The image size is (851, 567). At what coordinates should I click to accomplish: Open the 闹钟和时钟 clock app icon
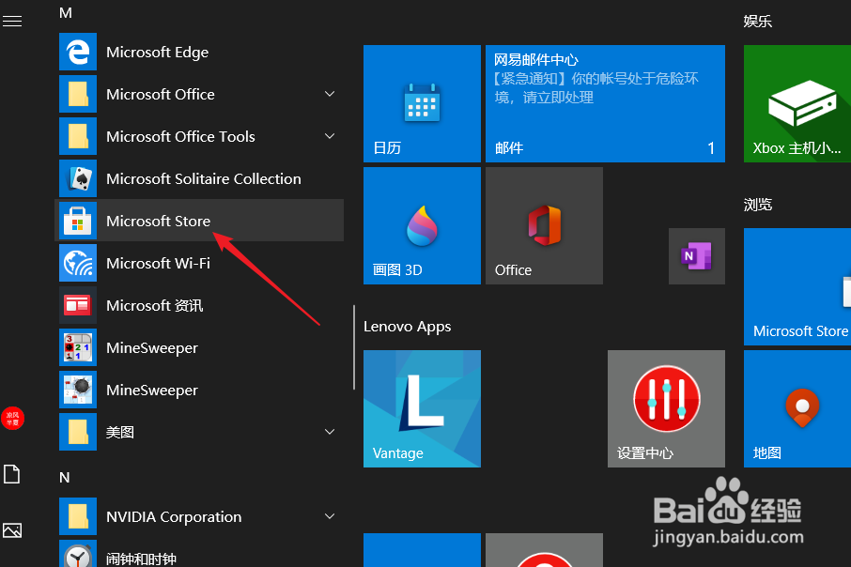click(x=78, y=554)
